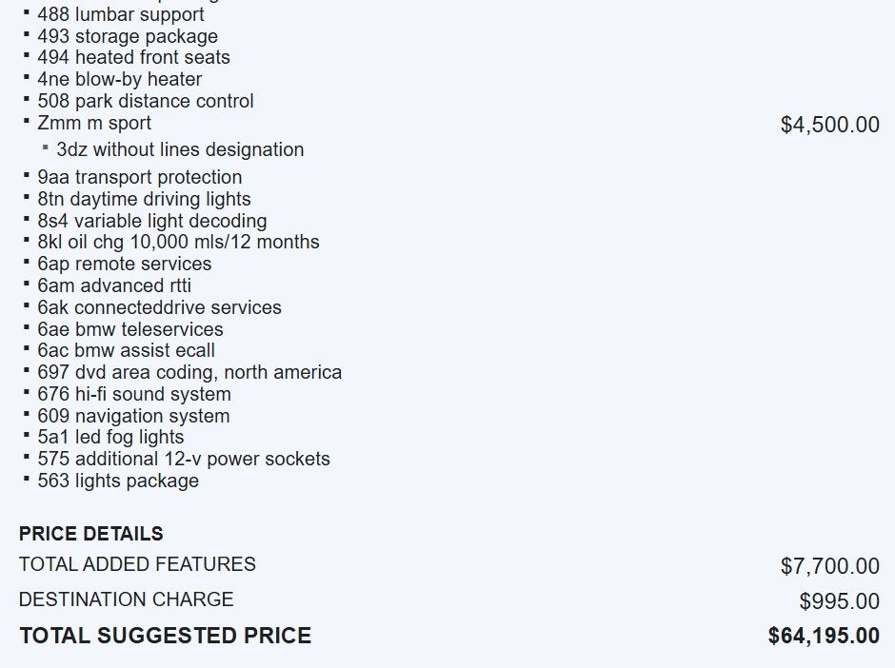Select the $64,195.00 total suggested price
895x668 pixels.
(x=824, y=636)
